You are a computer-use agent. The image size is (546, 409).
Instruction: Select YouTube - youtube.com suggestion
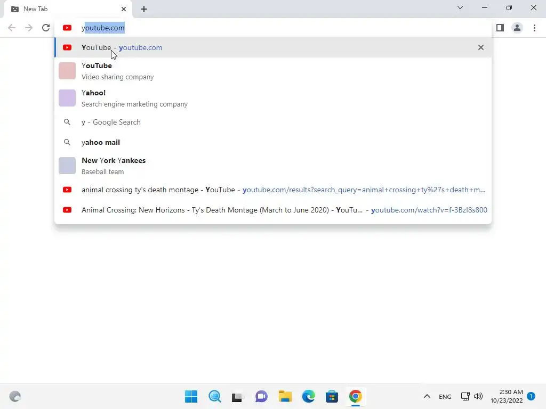(273, 47)
